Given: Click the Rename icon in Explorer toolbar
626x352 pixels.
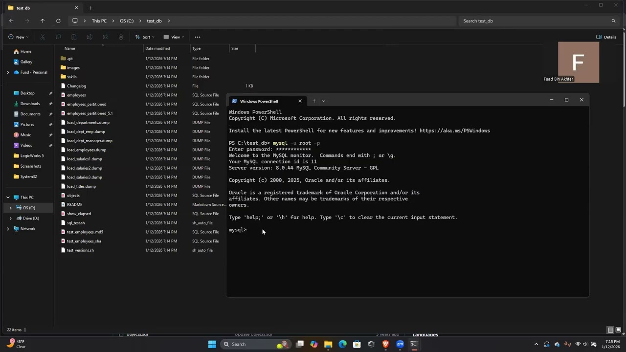Looking at the screenshot, I should [89, 37].
